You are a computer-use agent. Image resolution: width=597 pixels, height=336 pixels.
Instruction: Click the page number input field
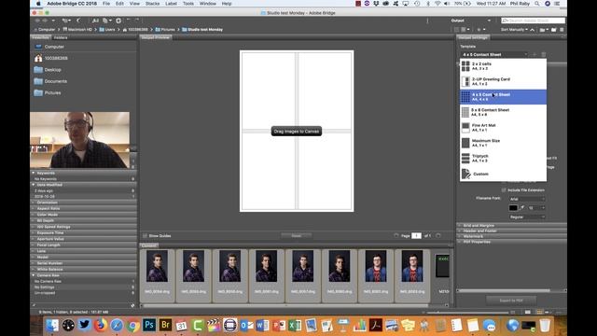tap(416, 236)
